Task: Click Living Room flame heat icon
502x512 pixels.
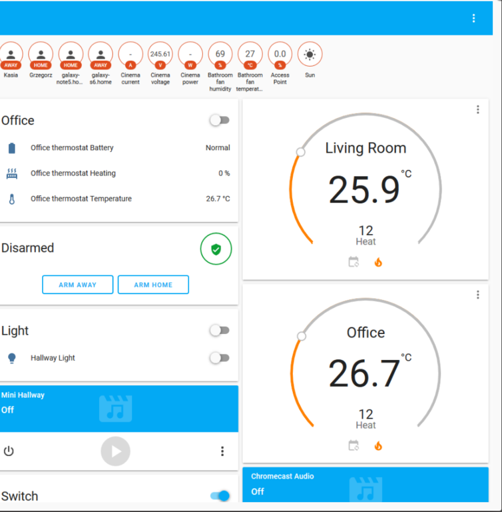Action: point(378,262)
